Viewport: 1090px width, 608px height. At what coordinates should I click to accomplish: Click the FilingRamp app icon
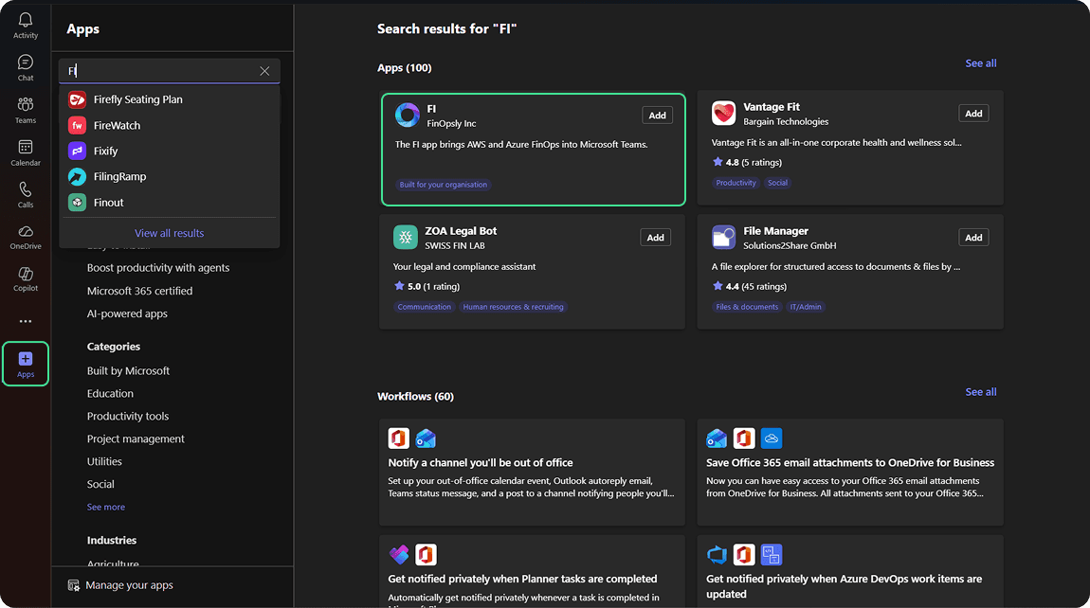77,176
